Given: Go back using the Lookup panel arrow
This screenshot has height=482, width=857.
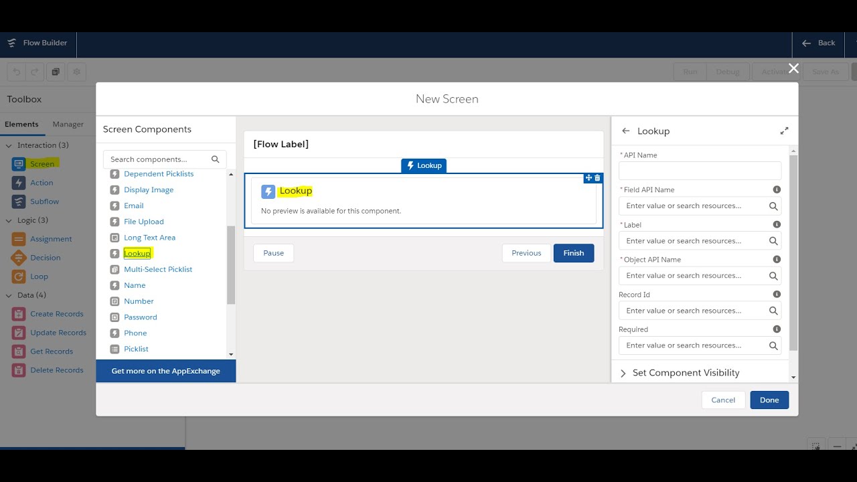Looking at the screenshot, I should click(626, 131).
